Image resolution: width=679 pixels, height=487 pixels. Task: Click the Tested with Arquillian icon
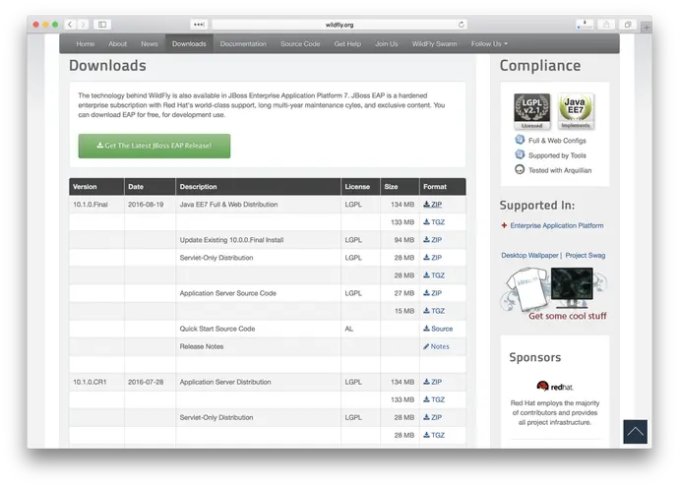pos(520,169)
